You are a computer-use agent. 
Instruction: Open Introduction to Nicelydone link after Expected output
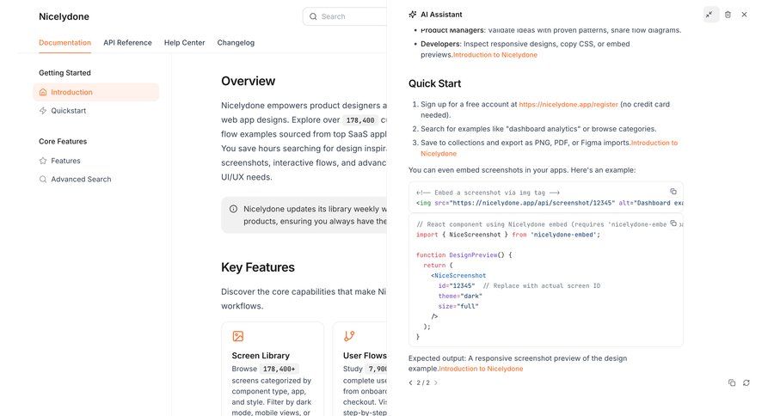[x=481, y=369]
